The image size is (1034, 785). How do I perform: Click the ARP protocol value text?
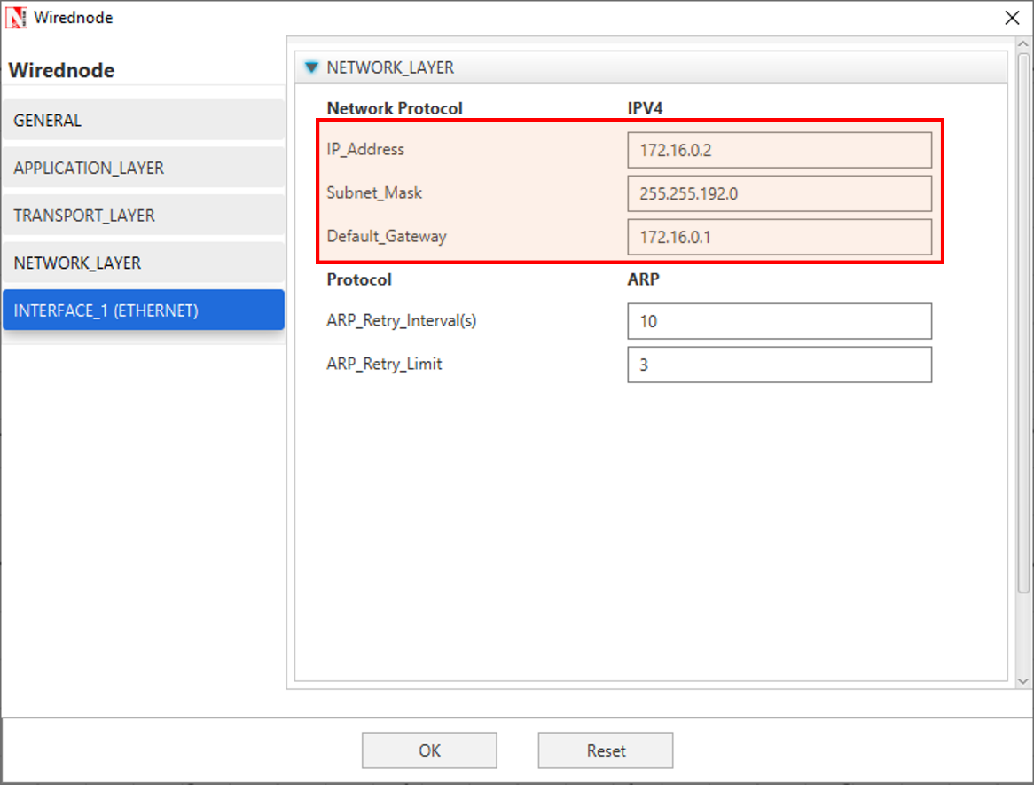[643, 279]
